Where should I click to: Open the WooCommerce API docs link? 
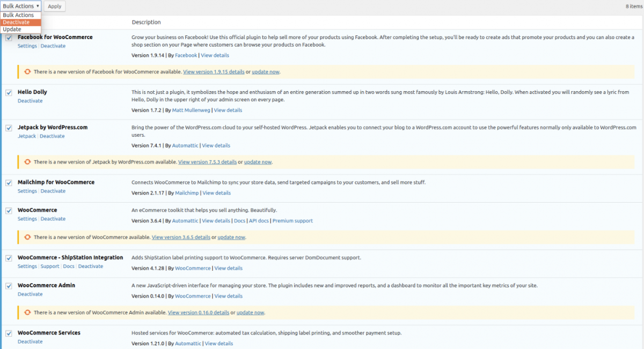tap(259, 221)
